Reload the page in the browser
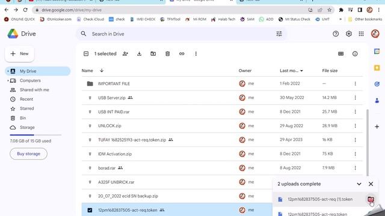Screen dimensions: 385x216 coord(25,10)
